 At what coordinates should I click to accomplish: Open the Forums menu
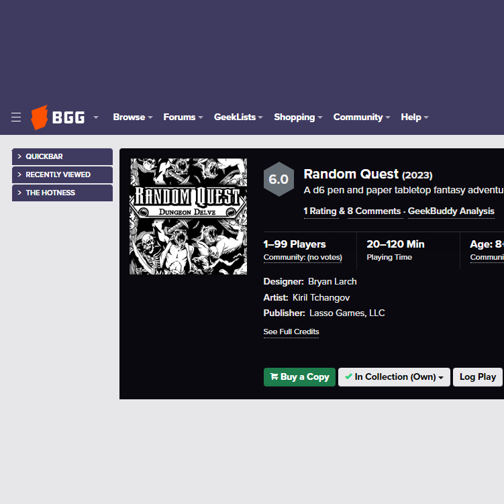[183, 117]
